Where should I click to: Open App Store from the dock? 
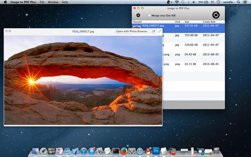[92, 151]
